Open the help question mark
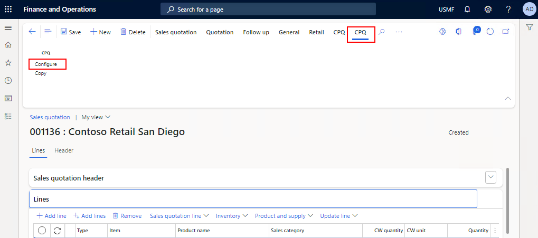 point(508,9)
